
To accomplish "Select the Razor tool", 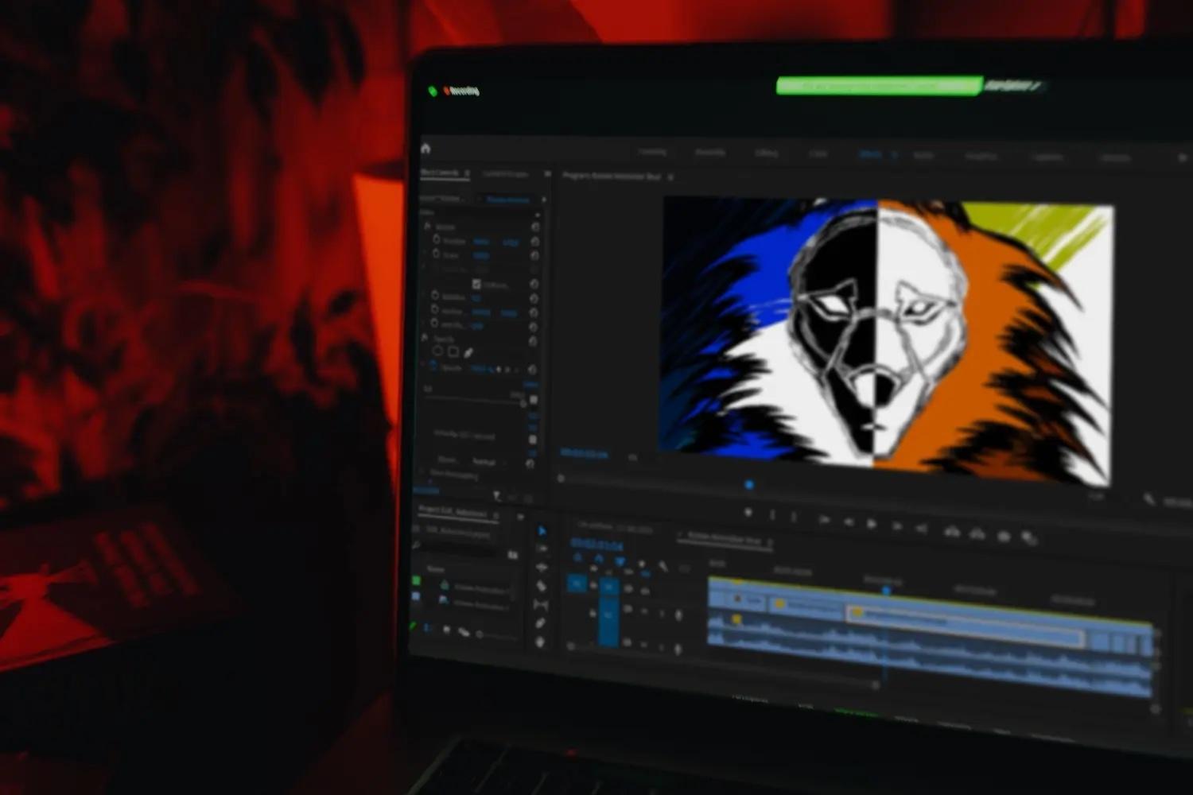I will (x=542, y=586).
